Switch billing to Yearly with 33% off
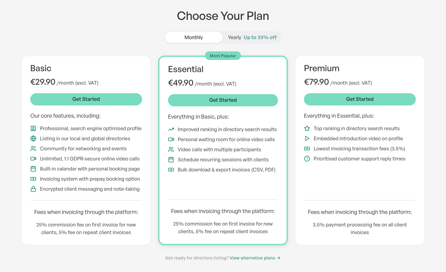The height and width of the screenshot is (272, 446). (252, 37)
